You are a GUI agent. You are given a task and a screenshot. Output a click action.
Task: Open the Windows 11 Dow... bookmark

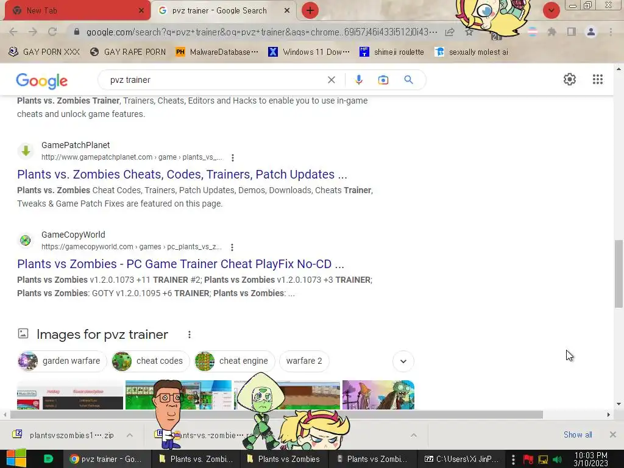click(x=309, y=52)
